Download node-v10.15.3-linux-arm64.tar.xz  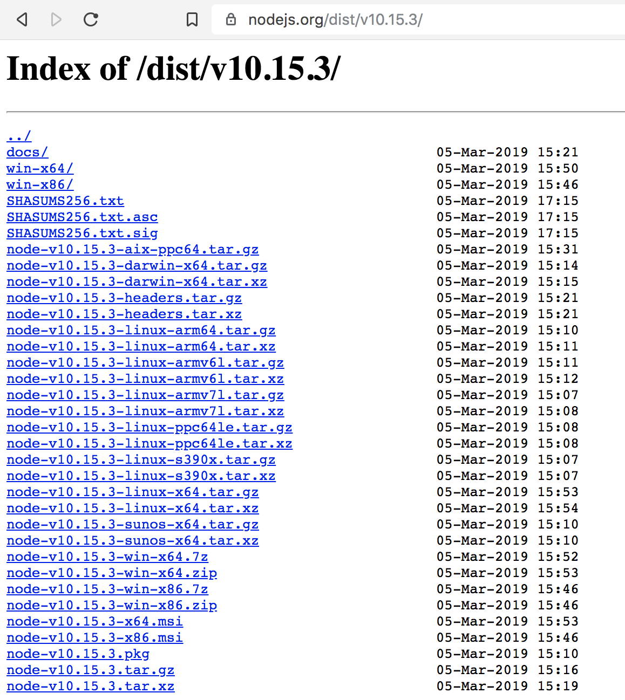(141, 346)
